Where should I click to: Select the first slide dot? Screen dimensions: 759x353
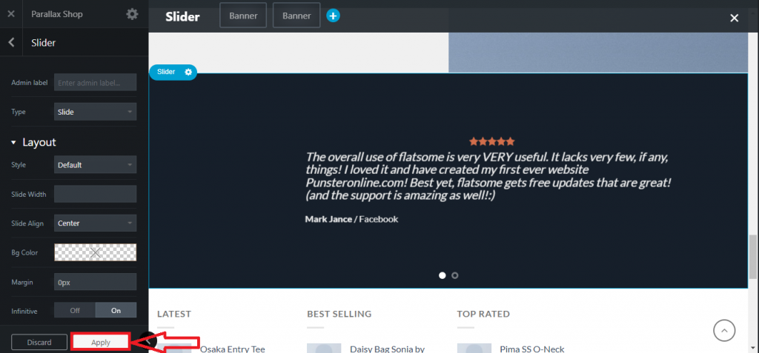[442, 275]
